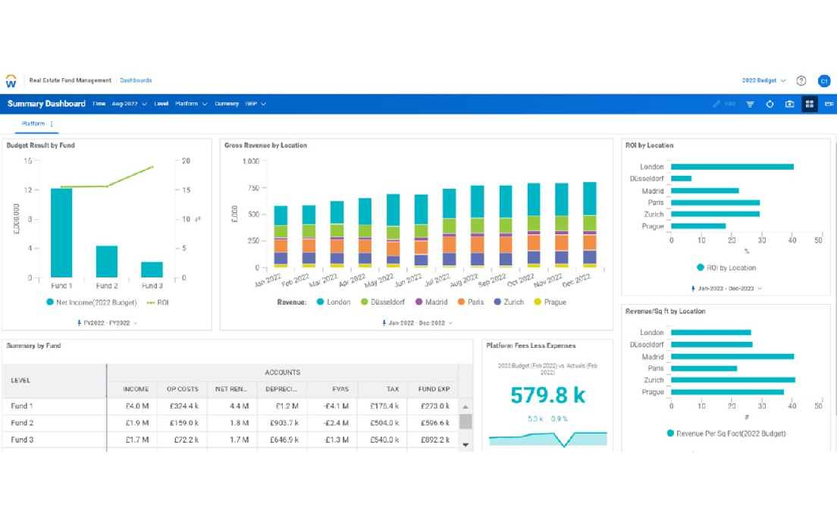Toggle Revenue Per Sq Foot(2022 Budget) legend
Screen dimensions: 837x523
[x=726, y=434]
